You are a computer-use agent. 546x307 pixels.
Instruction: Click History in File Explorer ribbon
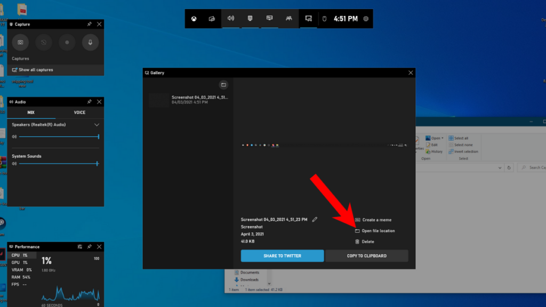tap(434, 151)
